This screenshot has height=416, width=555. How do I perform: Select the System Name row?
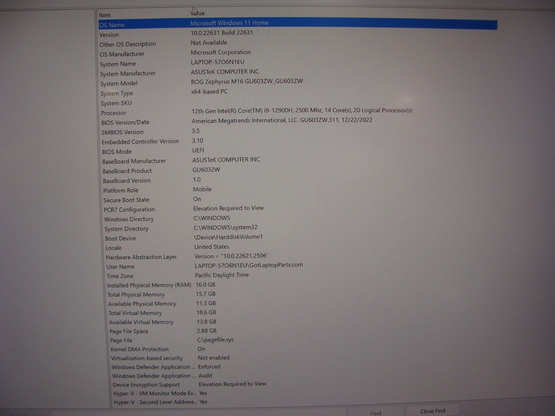pyautogui.click(x=298, y=63)
